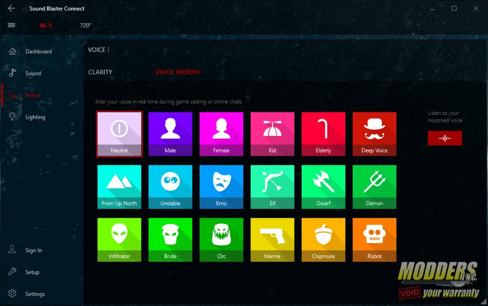
Task: Select the 720° device tab
Action: point(85,26)
